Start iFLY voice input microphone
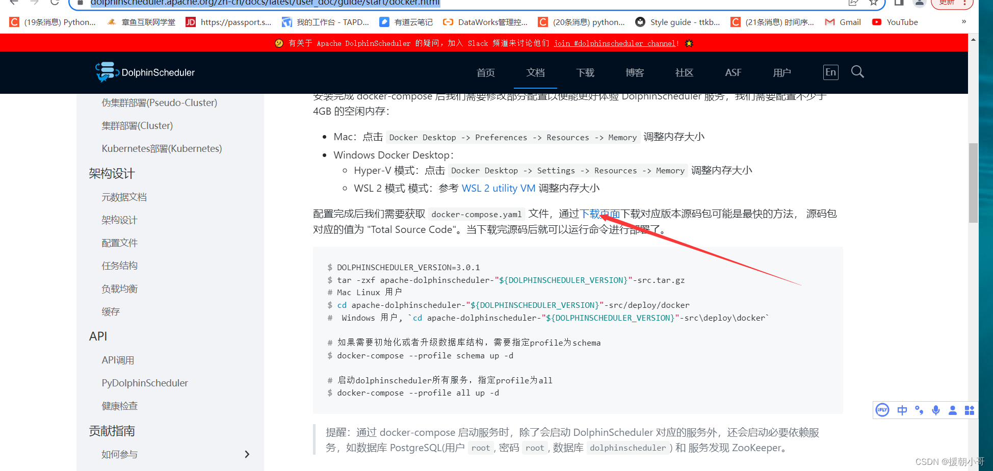 936,410
